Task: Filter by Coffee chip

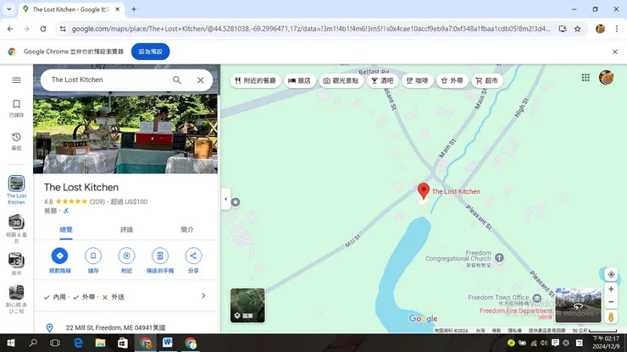Action: [418, 80]
